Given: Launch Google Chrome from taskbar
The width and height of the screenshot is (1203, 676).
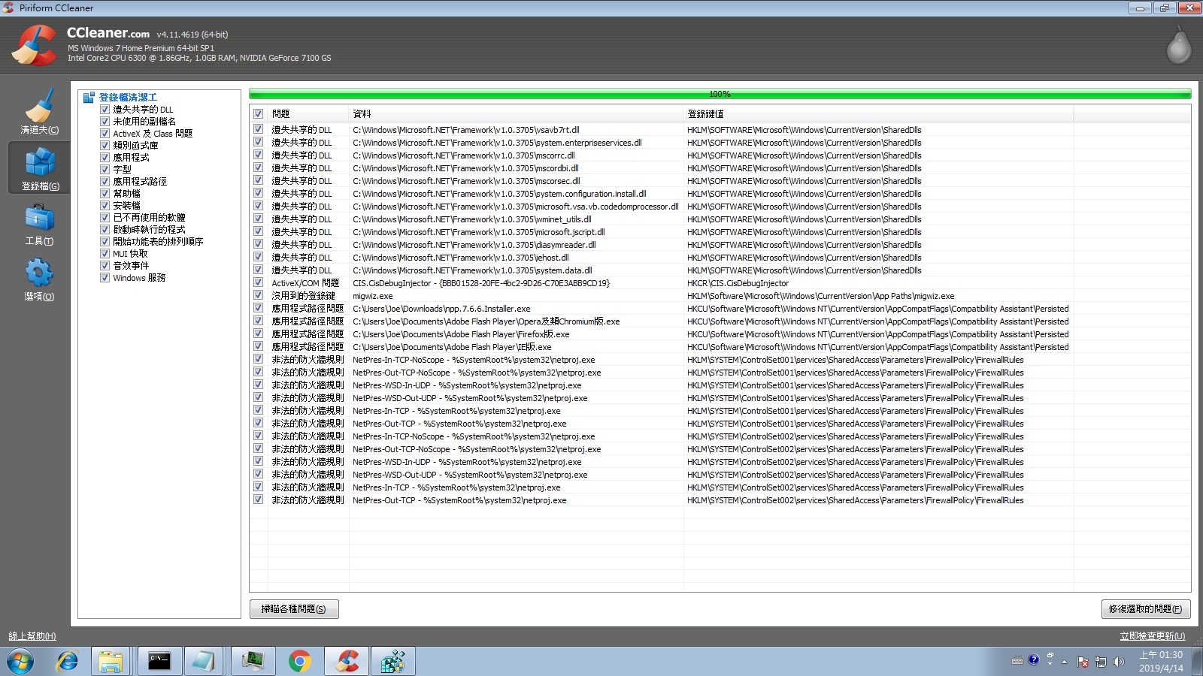Looking at the screenshot, I should (299, 662).
